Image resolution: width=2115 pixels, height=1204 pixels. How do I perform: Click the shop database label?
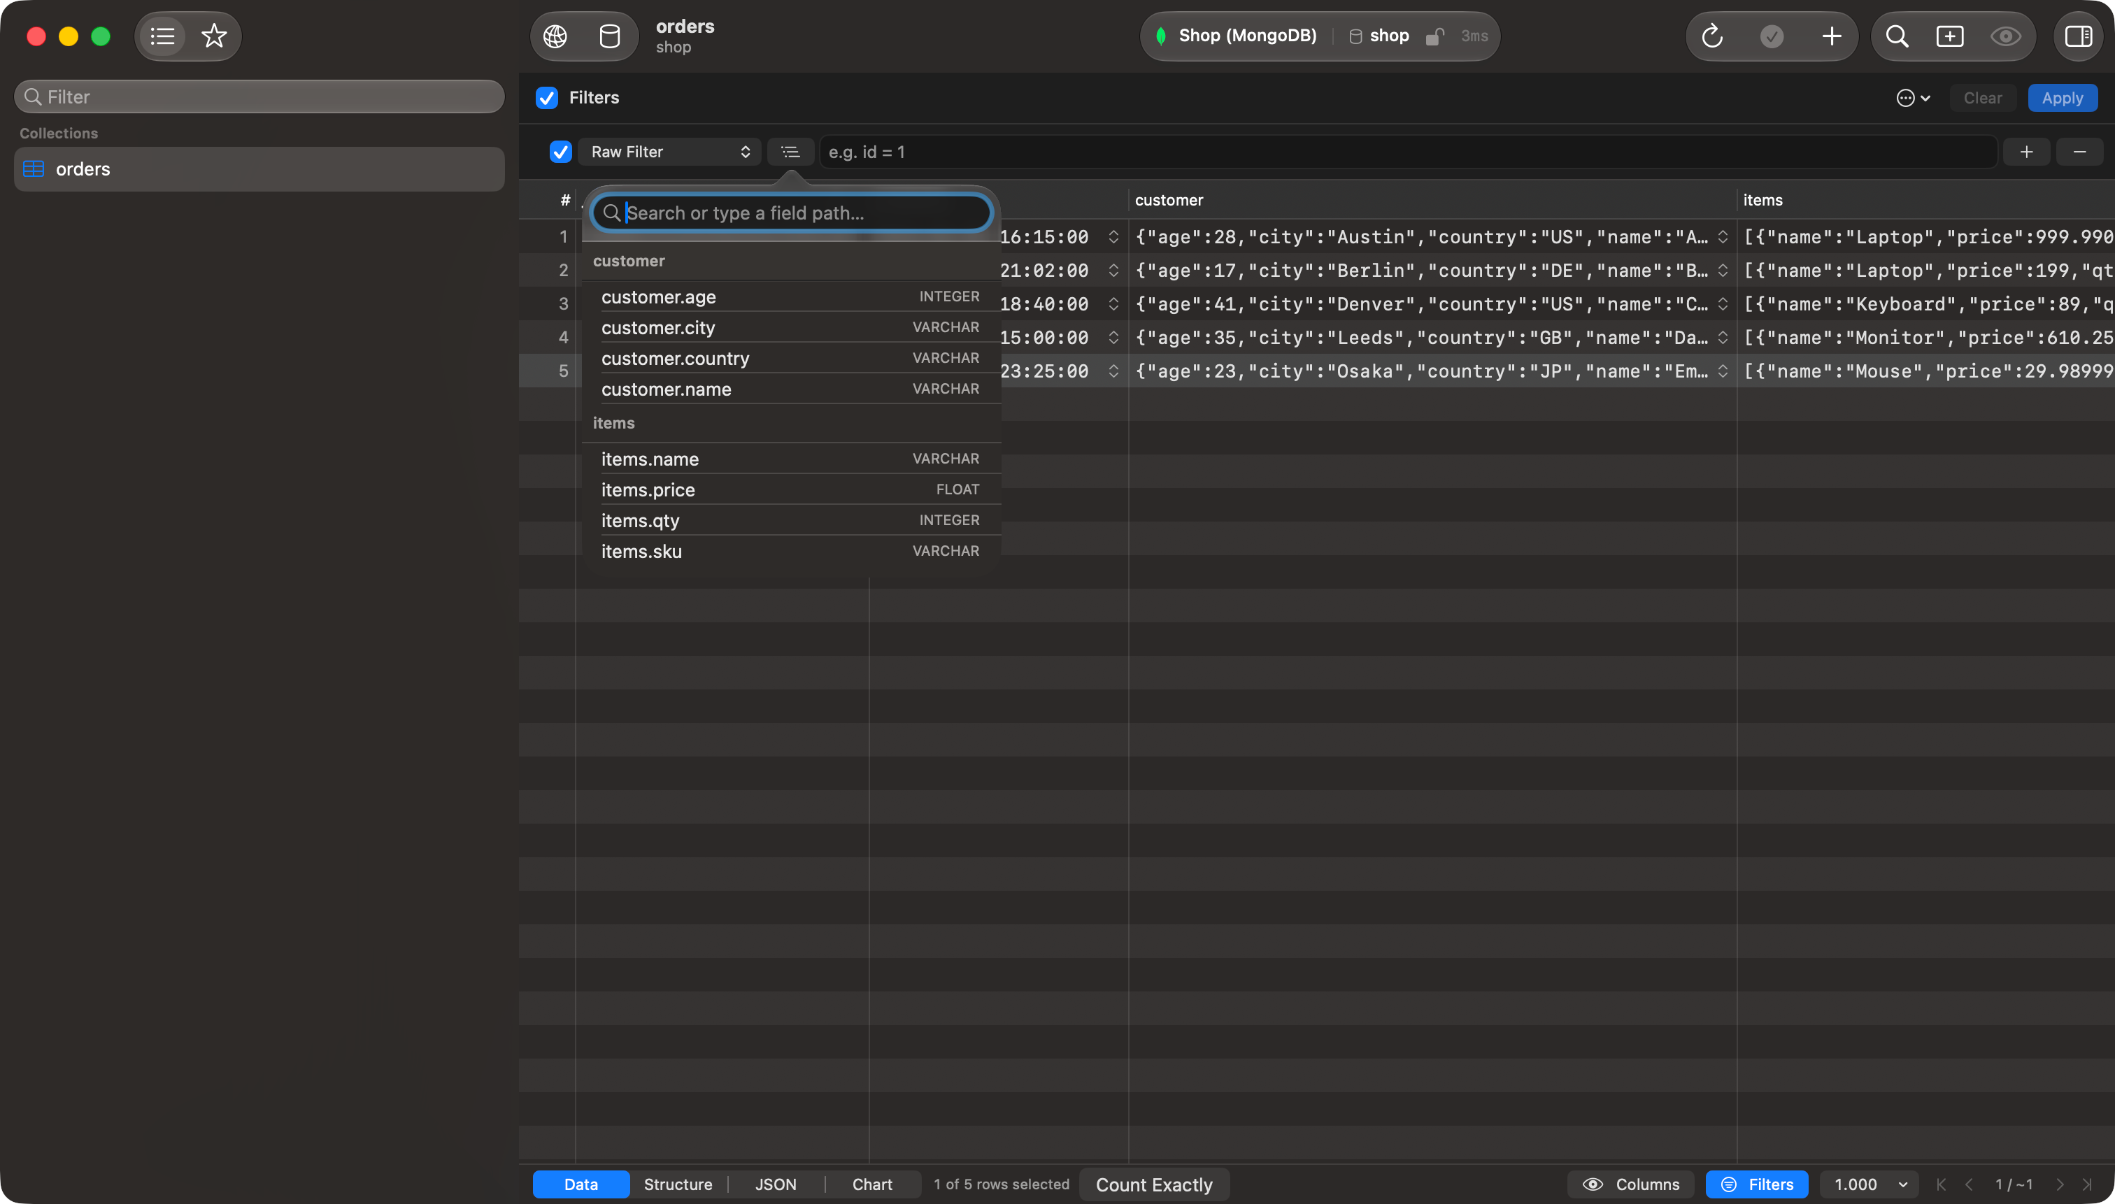tap(1389, 36)
